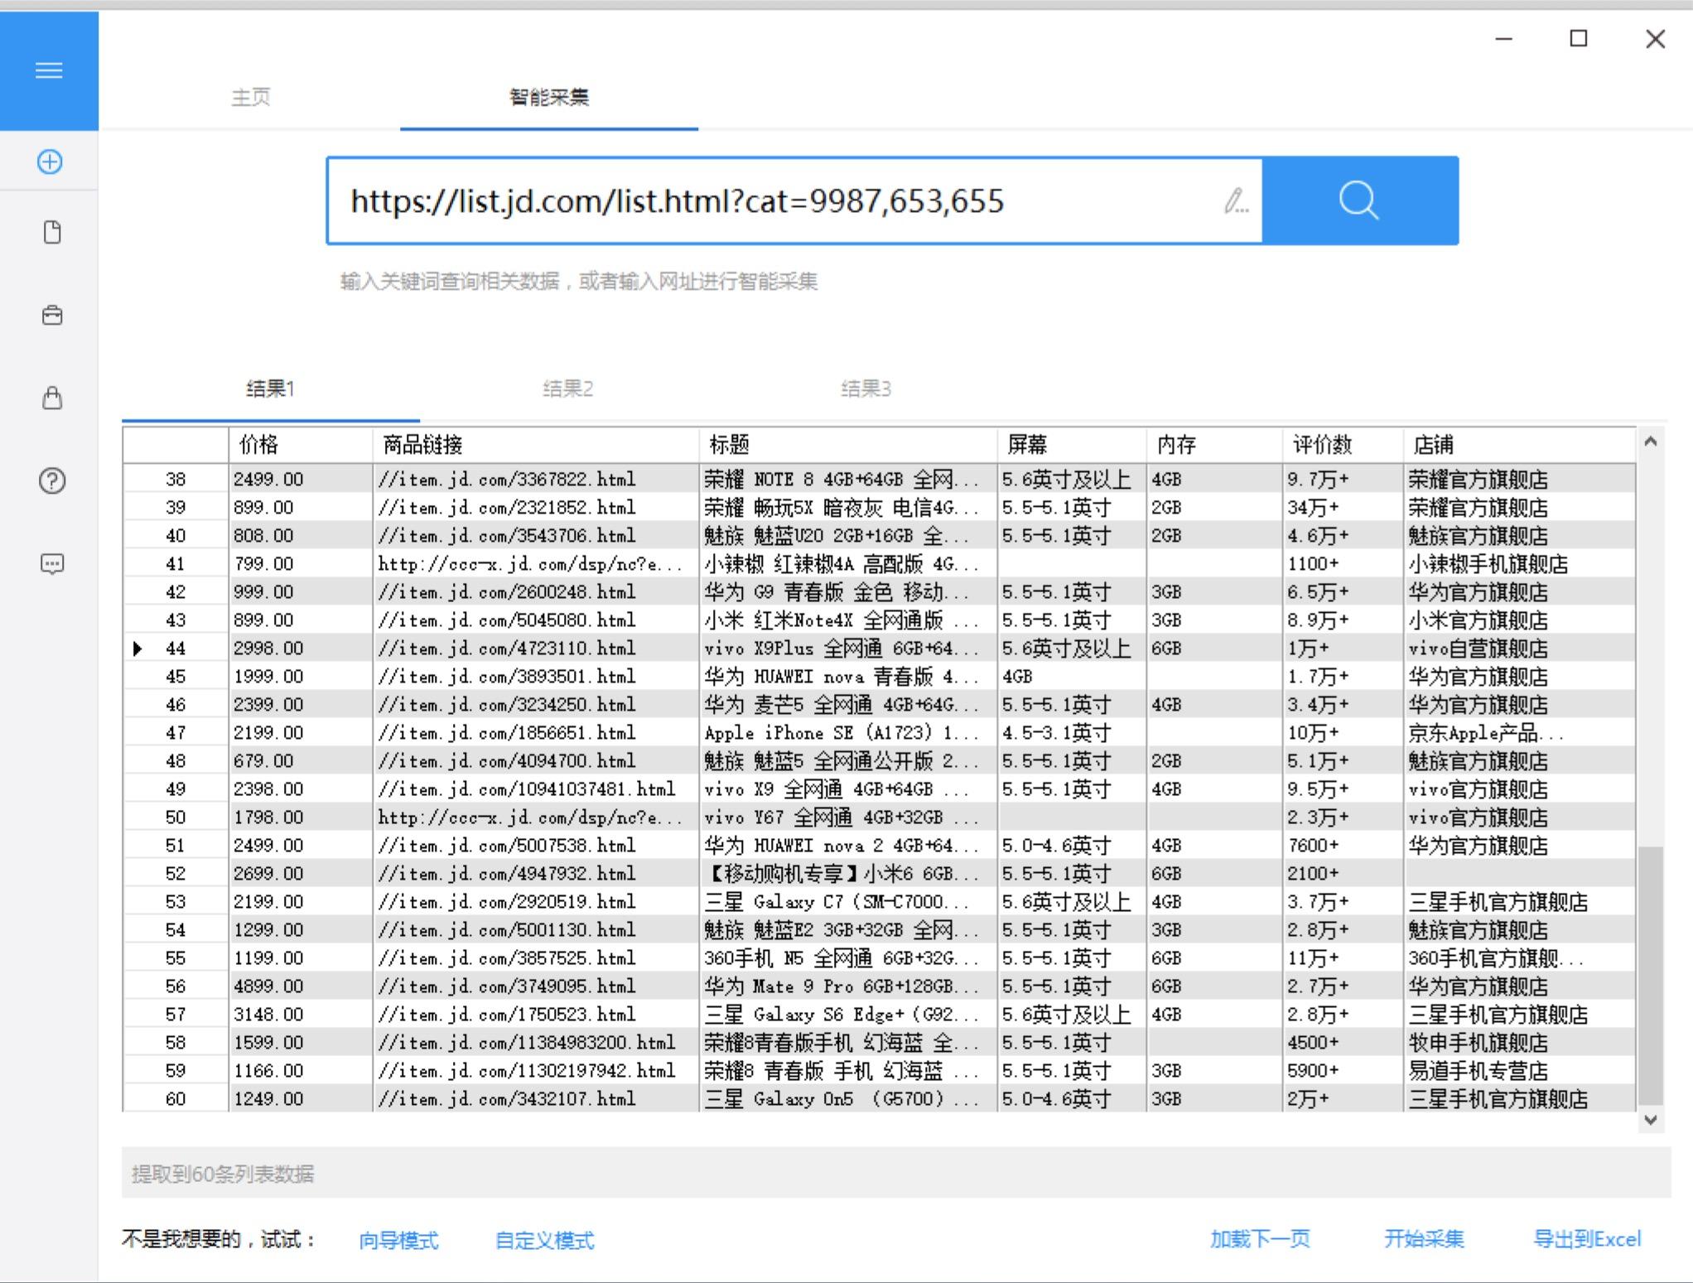1693x1283 pixels.
Task: Click the pencil edit icon in URL box
Action: [1235, 201]
